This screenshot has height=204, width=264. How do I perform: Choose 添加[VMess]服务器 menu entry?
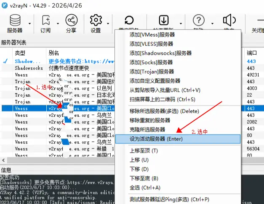[x=178, y=34]
